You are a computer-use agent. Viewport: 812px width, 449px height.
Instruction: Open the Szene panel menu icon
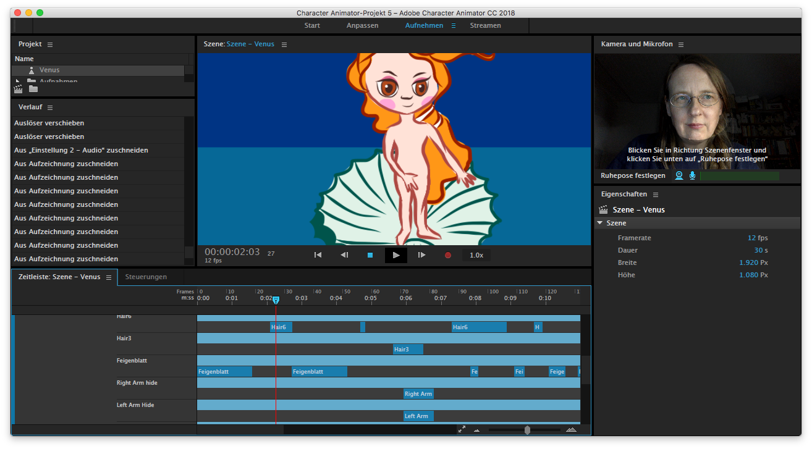[284, 44]
